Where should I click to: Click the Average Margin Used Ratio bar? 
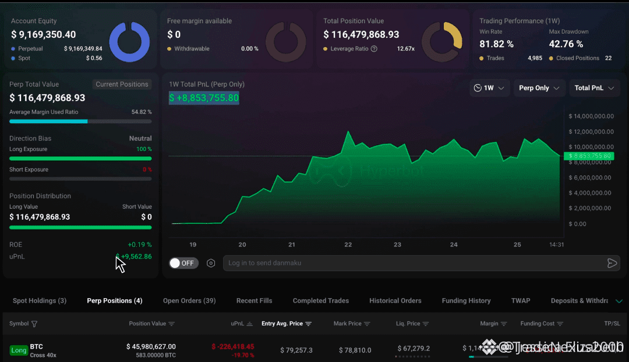point(80,121)
